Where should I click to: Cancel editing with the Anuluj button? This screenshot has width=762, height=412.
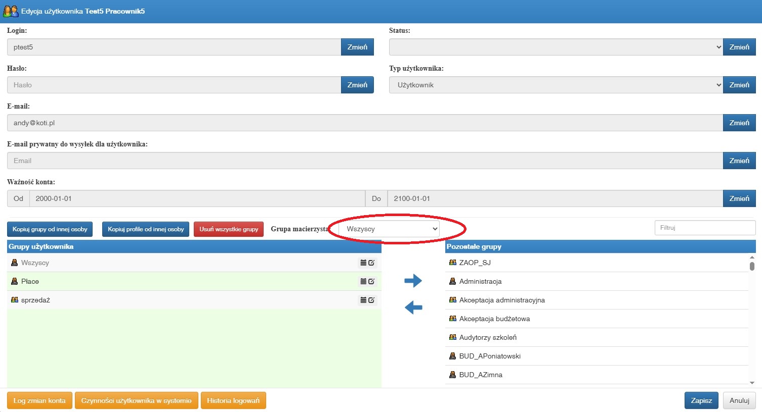point(739,400)
